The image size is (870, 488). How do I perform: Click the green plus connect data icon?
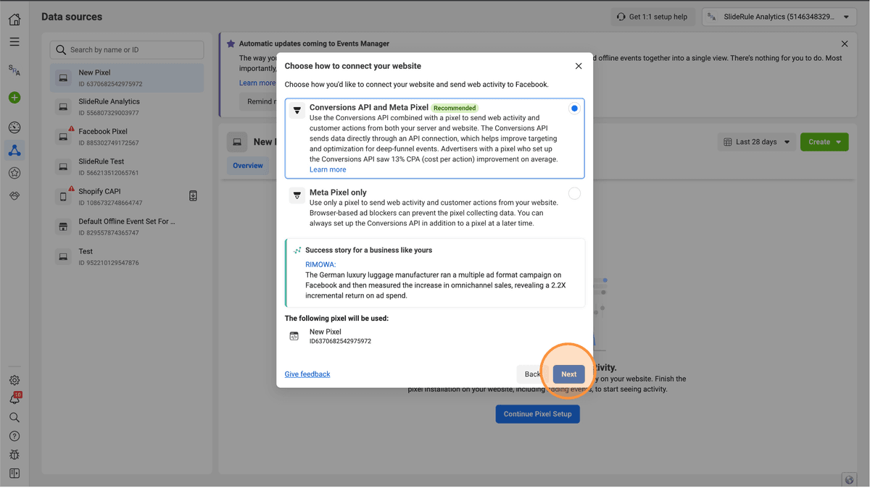14,97
